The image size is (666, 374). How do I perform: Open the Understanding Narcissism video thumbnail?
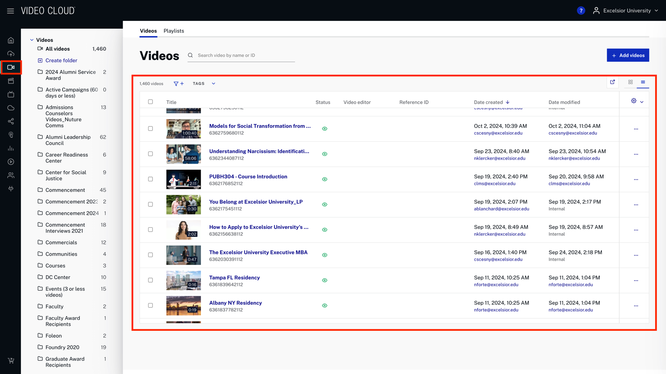click(x=184, y=154)
